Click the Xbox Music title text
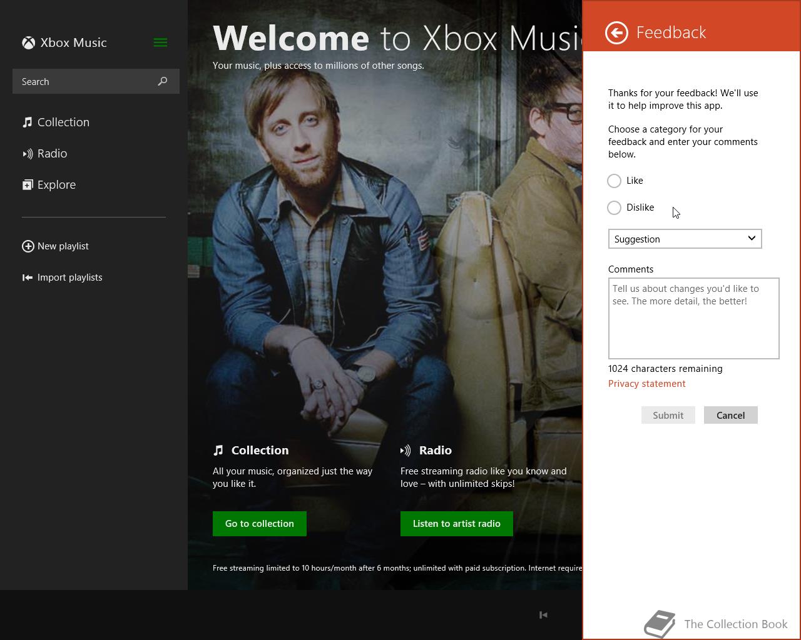 point(73,42)
